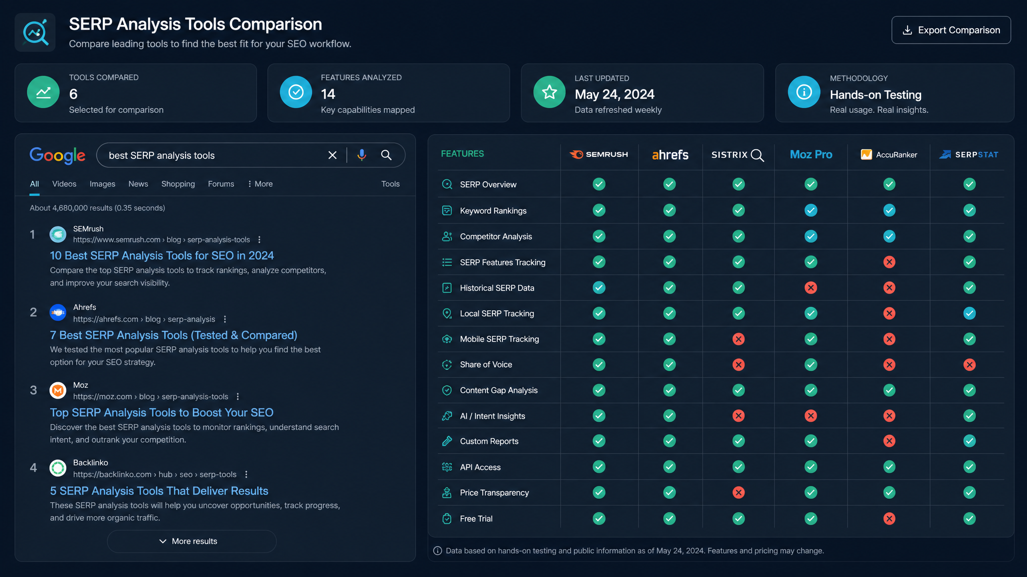Click the Moz Pro column header
Image resolution: width=1027 pixels, height=577 pixels.
(811, 154)
